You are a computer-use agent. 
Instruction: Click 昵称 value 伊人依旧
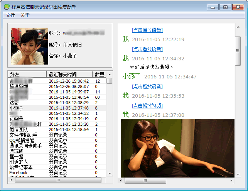coord(73,45)
